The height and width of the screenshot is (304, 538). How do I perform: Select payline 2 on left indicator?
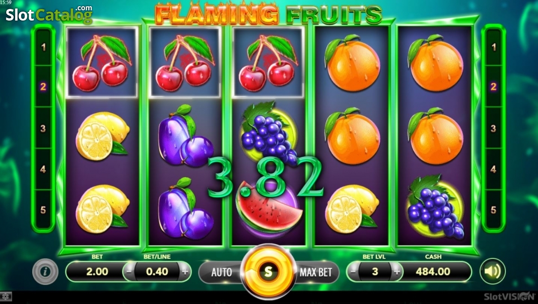(x=43, y=87)
